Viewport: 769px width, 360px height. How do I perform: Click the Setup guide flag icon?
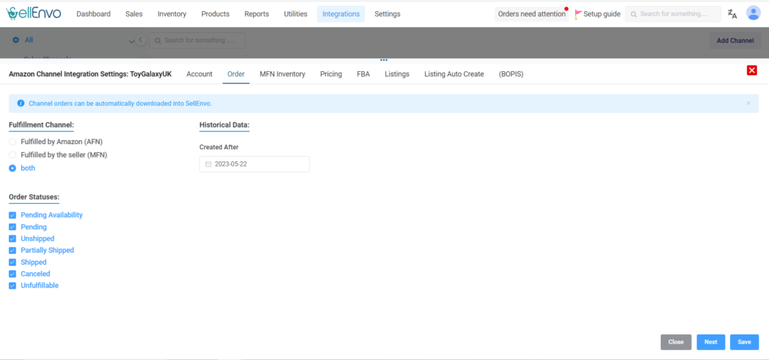click(x=578, y=13)
